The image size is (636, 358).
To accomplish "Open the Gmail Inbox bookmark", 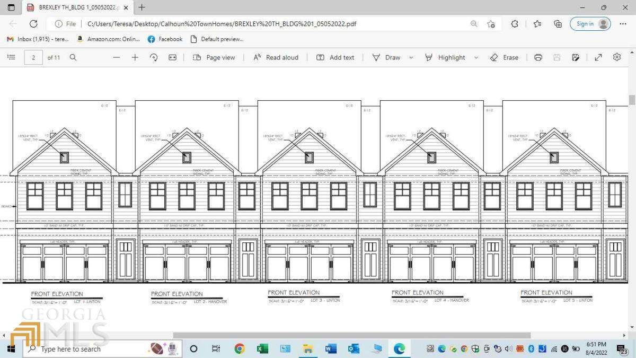I will pos(38,39).
